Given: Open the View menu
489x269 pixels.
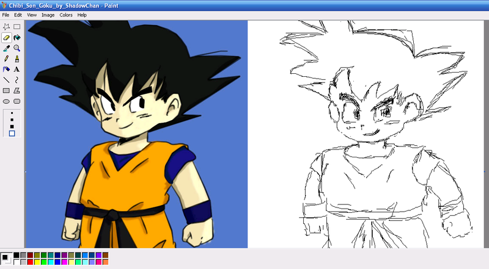Looking at the screenshot, I should [x=32, y=15].
